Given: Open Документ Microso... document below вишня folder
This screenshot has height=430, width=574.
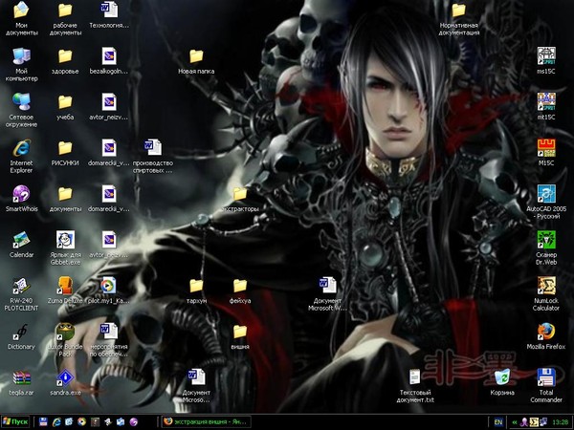Looking at the screenshot, I should [x=196, y=386].
